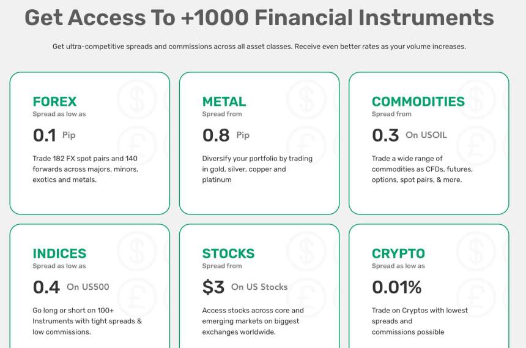Click the "0.1 Pip" forex spread value
Screen dimensions: 526x348
point(54,135)
